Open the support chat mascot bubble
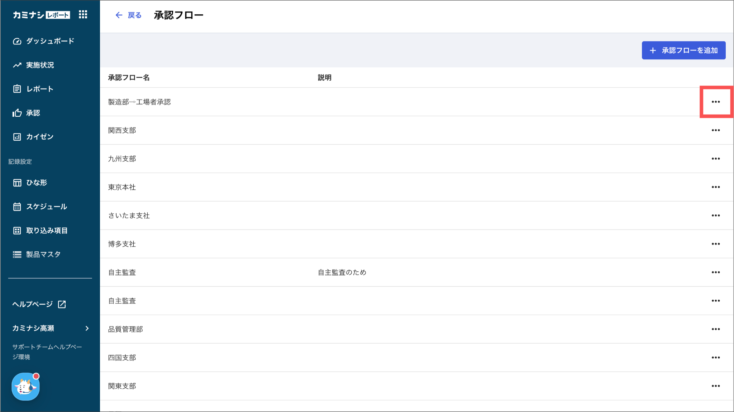The image size is (734, 412). 25,387
